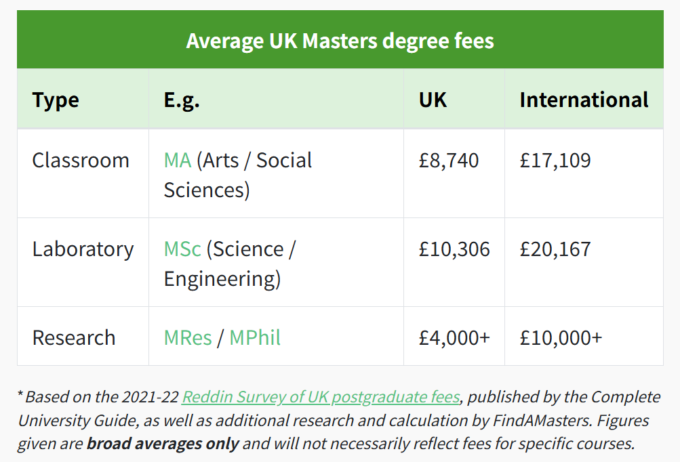Select the £10,000+ International fee cell
This screenshot has height=462, width=680.
point(561,337)
